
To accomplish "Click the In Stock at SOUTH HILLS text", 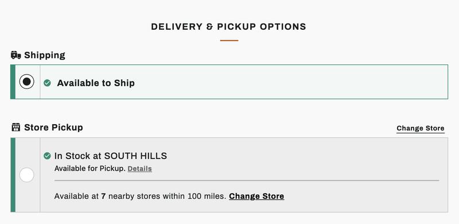I will (x=111, y=156).
